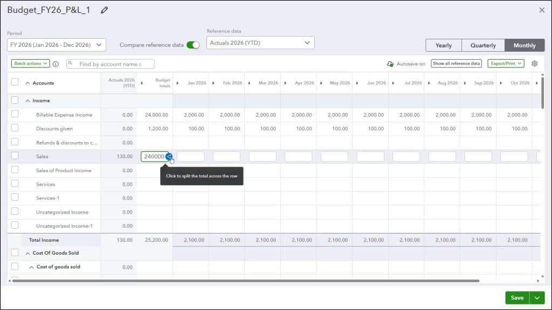Click the Sales Jun 2026 input cell
This screenshot has height=310, width=552.
[x=370, y=157]
